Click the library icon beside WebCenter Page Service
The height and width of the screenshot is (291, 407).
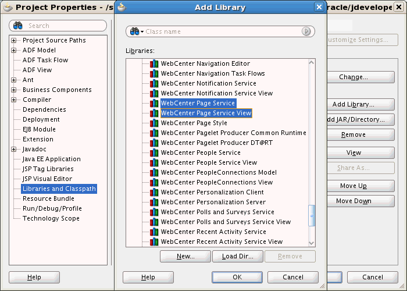coord(154,103)
